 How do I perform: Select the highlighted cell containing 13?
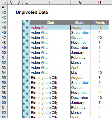(x=99, y=27)
